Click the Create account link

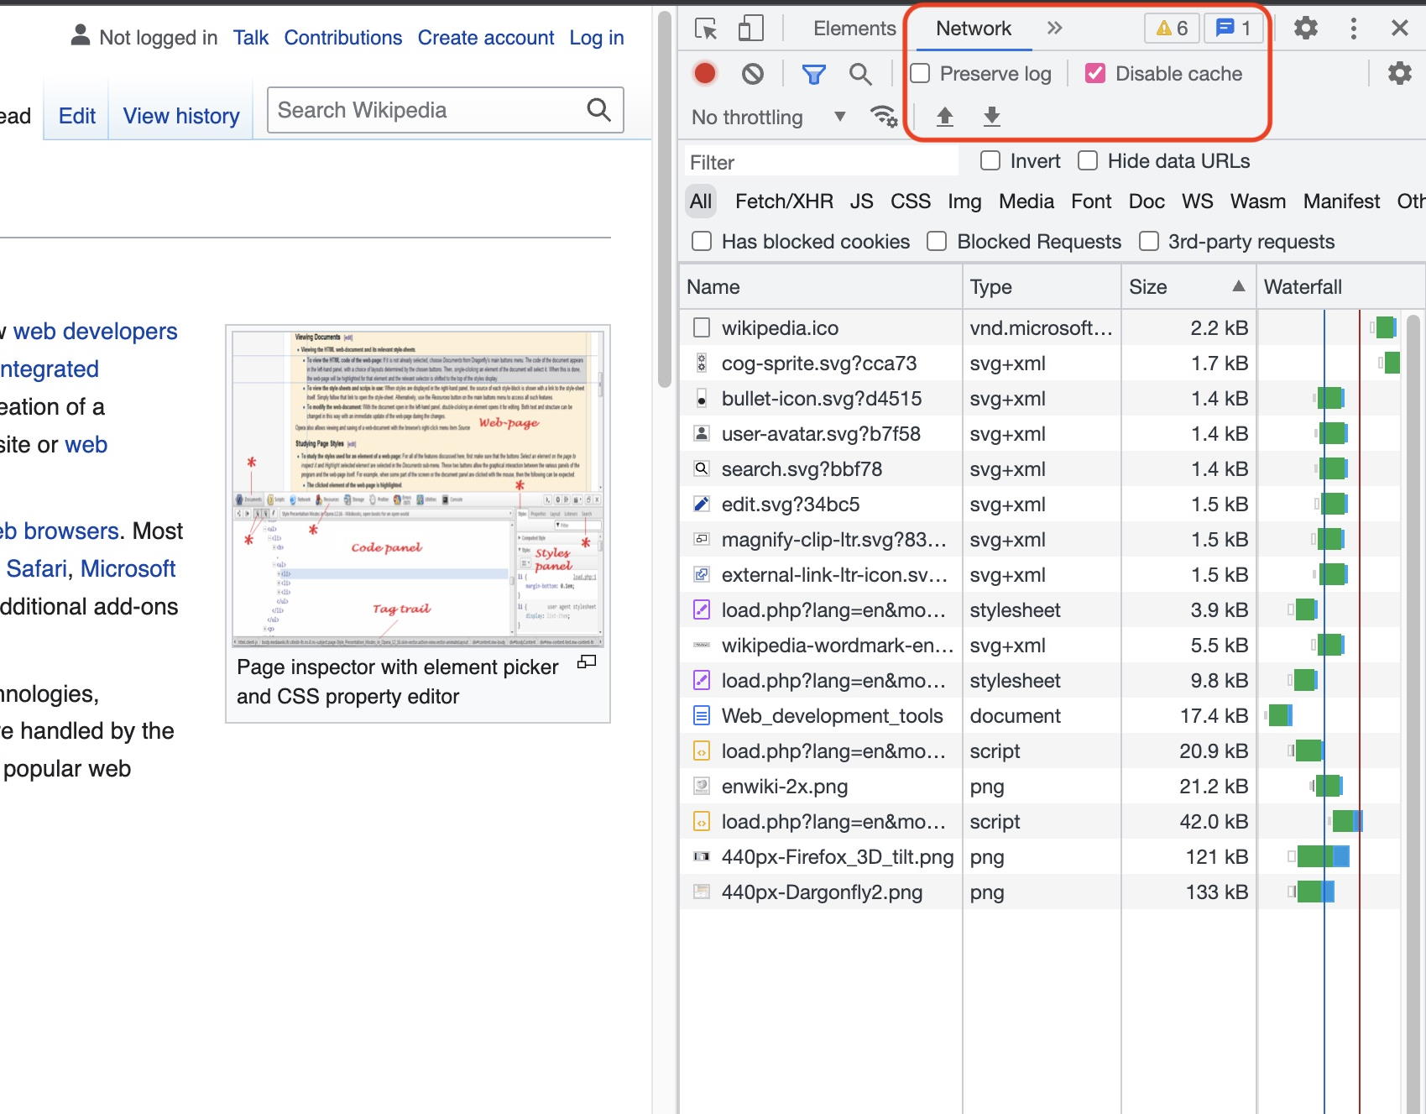point(486,38)
